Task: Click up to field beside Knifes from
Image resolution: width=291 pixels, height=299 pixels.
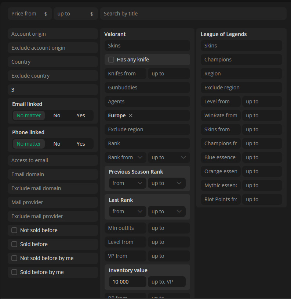Action: (x=169, y=74)
